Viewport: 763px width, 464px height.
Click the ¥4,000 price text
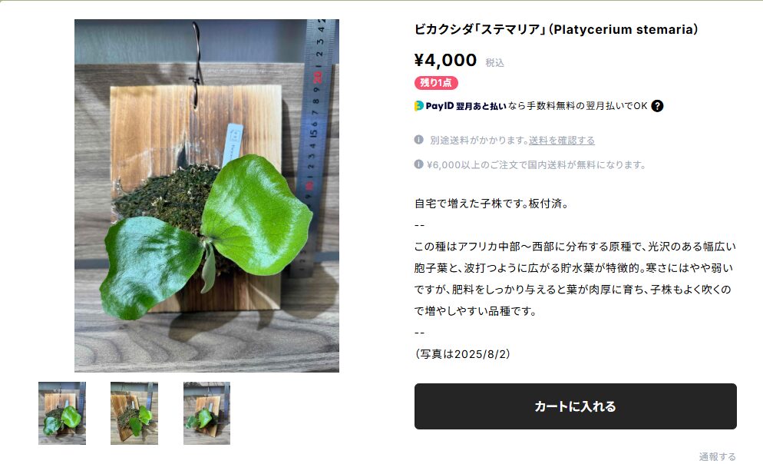(x=445, y=61)
